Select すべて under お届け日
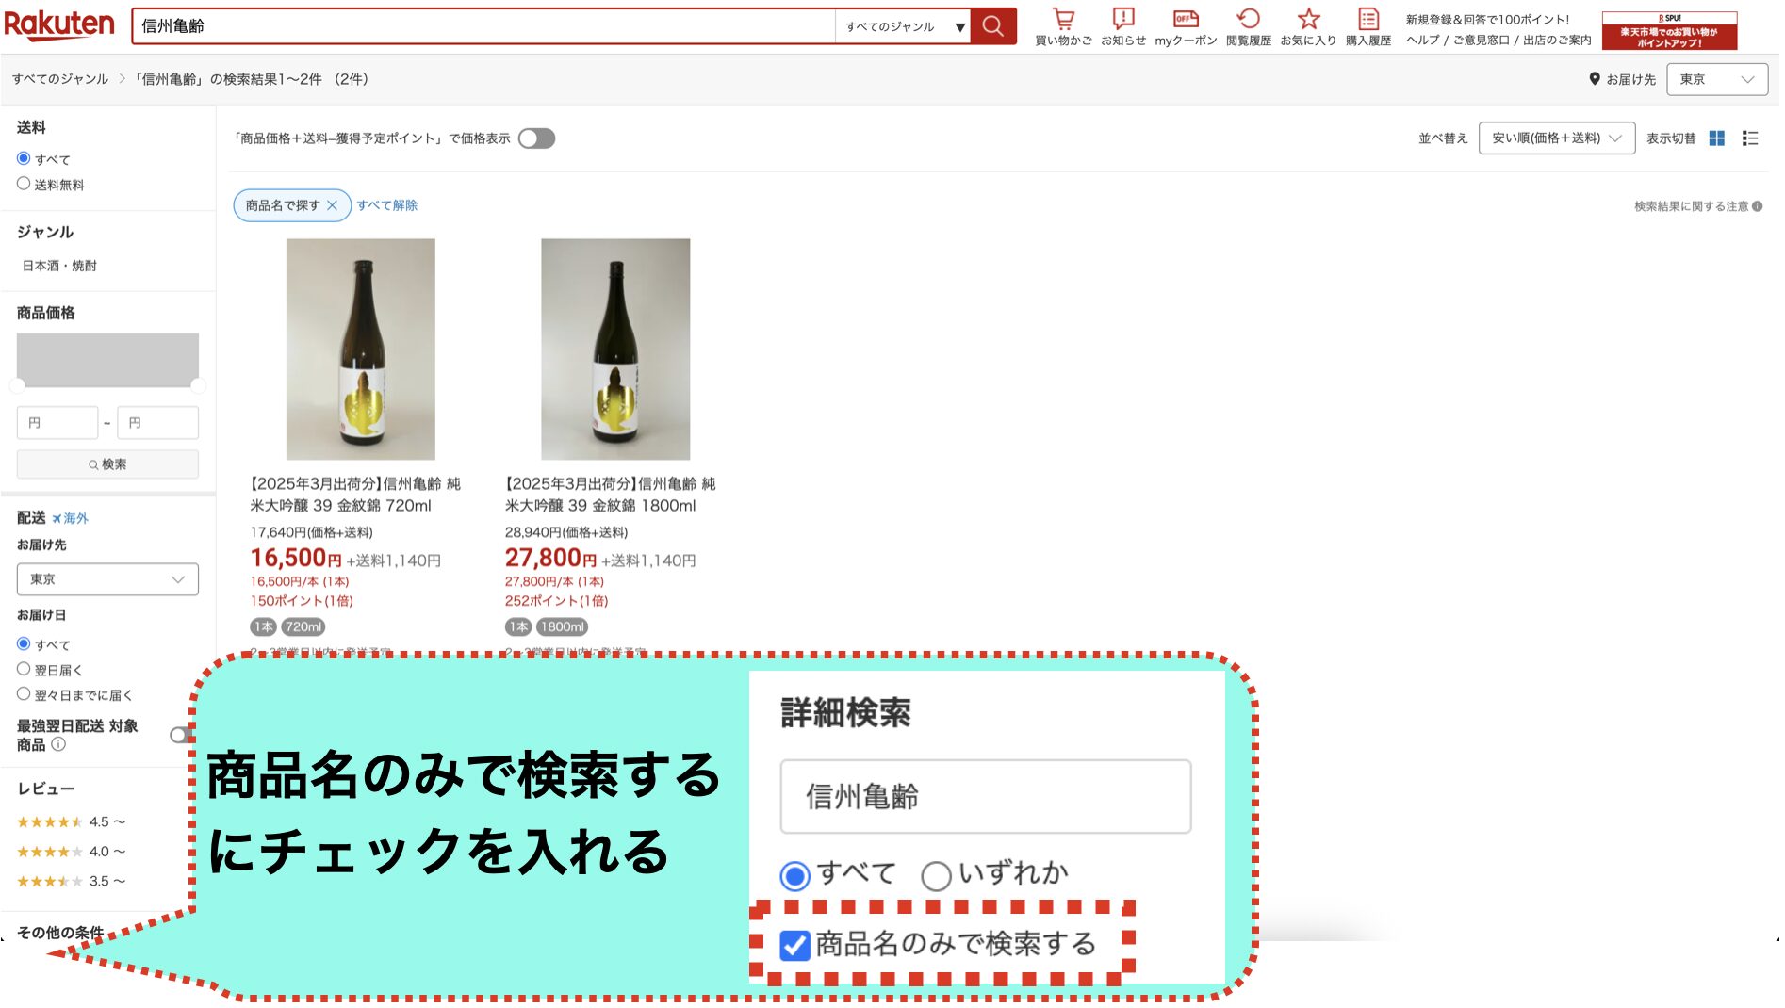 (24, 643)
